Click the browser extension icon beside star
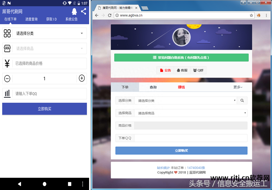The height and width of the screenshot is (190, 272). (259, 15)
